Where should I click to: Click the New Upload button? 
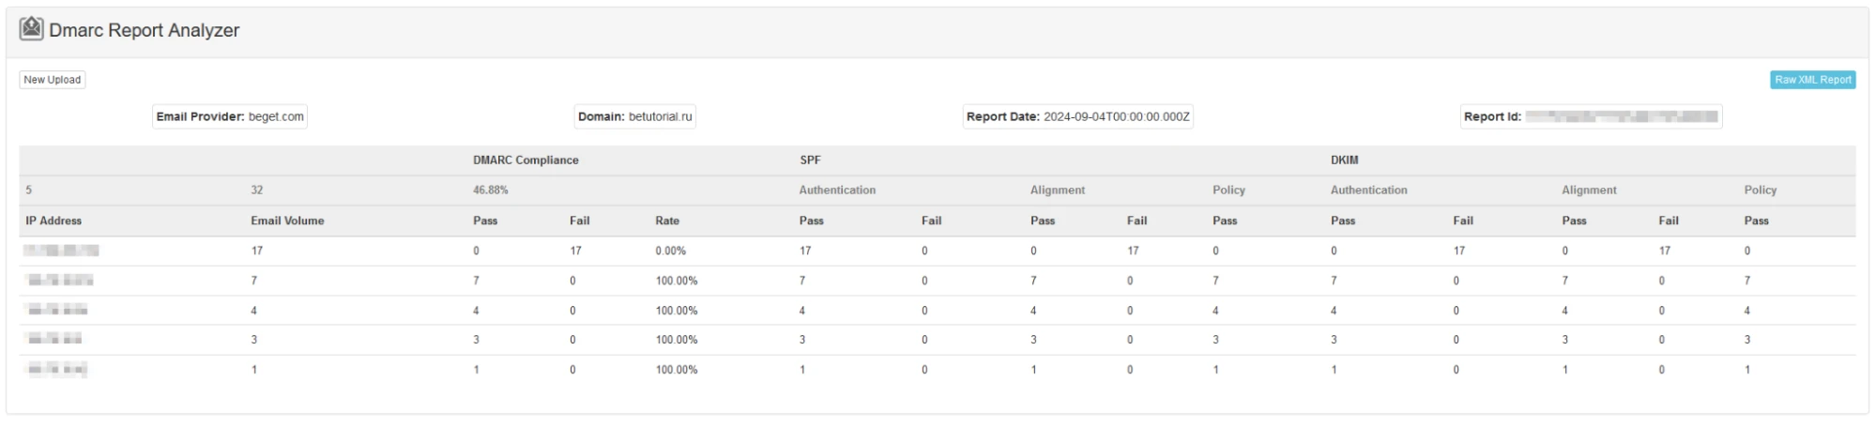[53, 80]
